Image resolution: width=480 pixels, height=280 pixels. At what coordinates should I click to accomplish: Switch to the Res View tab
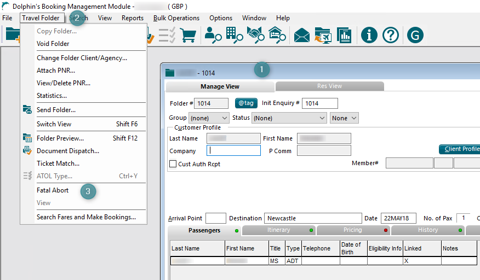(x=329, y=86)
